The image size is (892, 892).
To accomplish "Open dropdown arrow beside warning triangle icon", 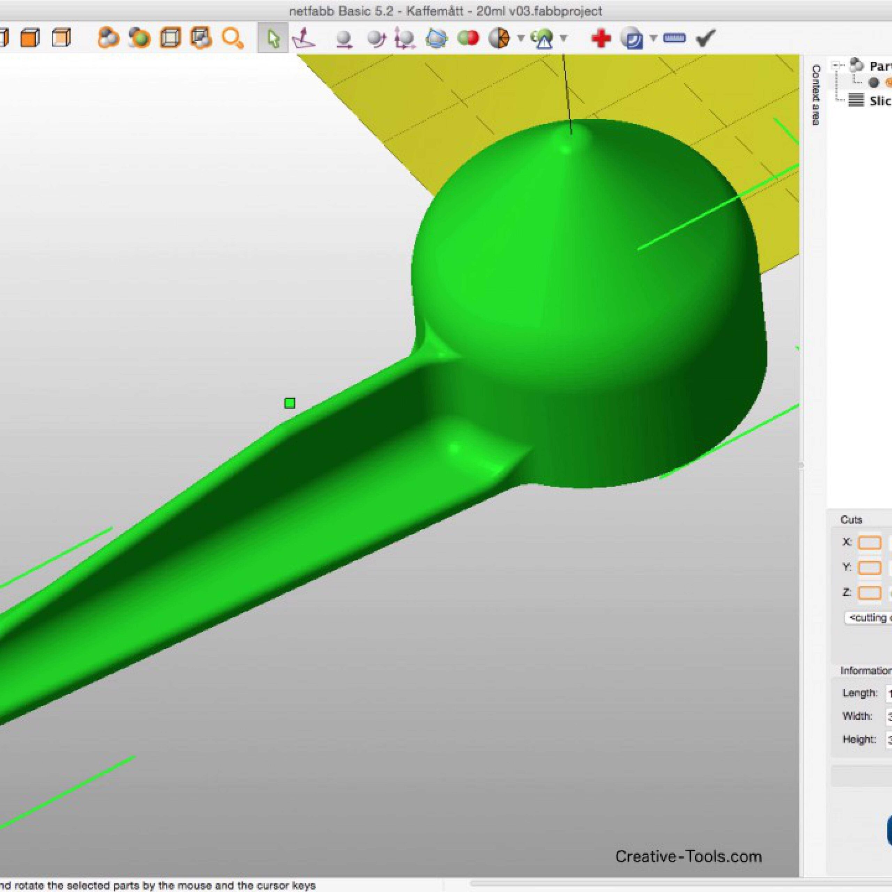I will (563, 38).
